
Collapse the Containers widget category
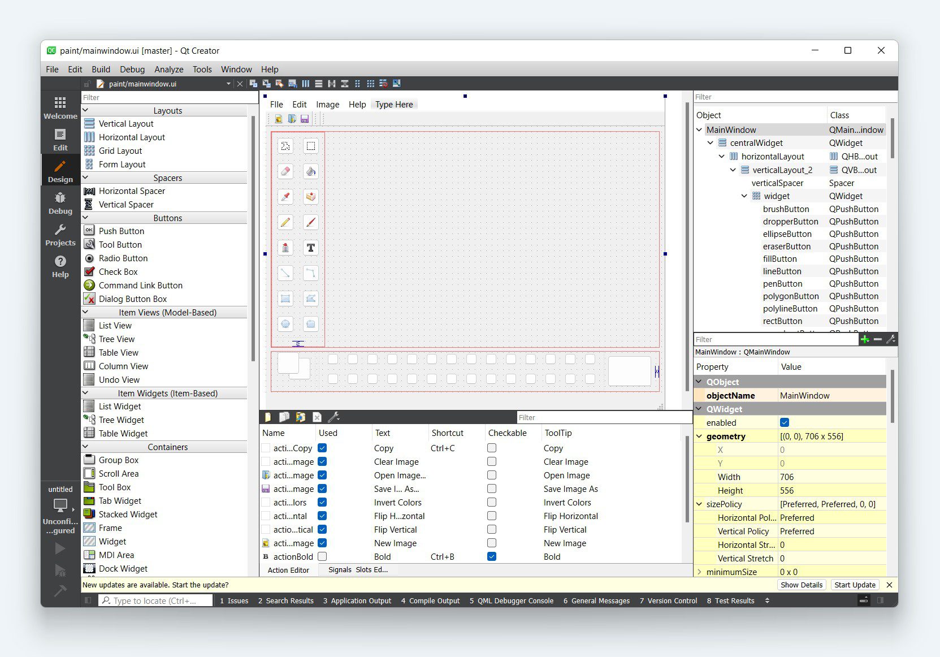tap(86, 447)
